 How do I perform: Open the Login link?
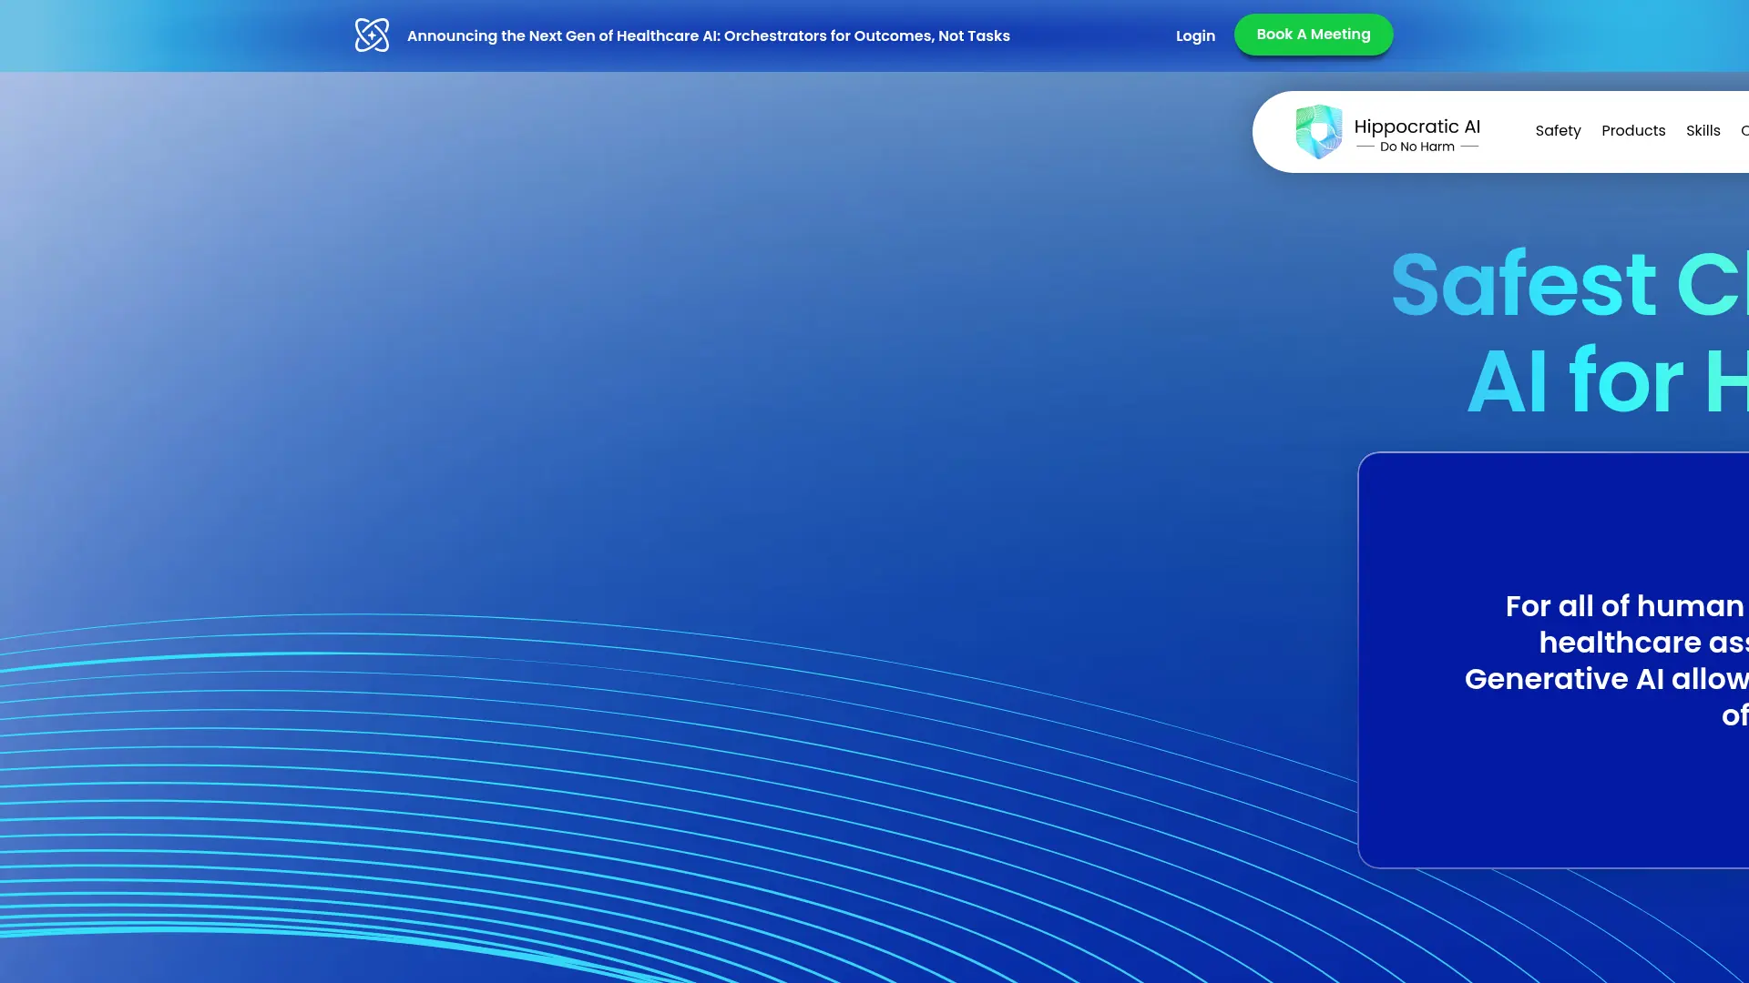click(1195, 35)
